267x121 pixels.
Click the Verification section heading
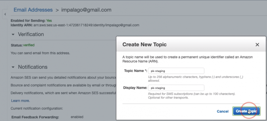tap(31, 34)
